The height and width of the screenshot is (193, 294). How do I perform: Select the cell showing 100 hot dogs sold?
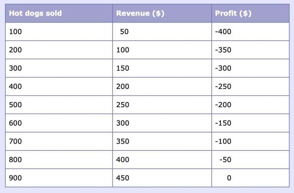(x=16, y=32)
